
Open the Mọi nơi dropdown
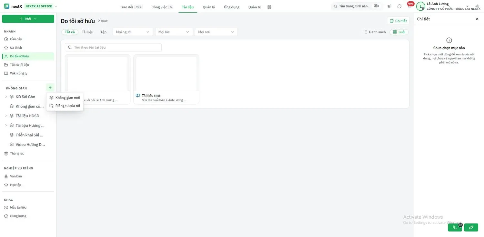(x=216, y=32)
